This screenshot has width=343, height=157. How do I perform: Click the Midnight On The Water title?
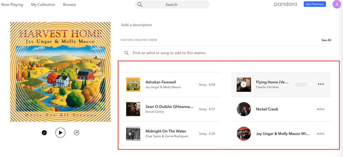tap(165, 131)
